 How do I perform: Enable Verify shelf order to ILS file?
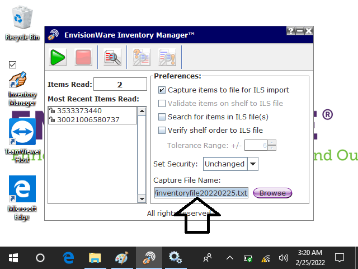coord(162,131)
